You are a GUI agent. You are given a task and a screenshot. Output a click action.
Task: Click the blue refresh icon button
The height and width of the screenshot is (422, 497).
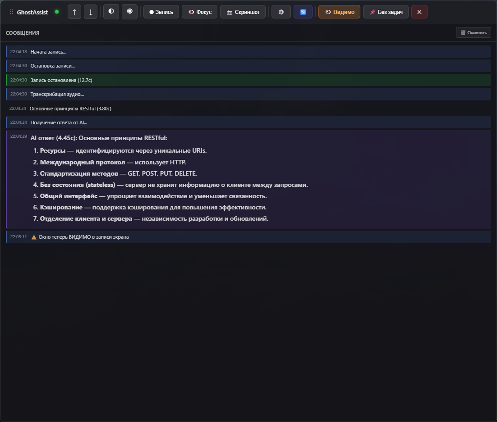click(303, 12)
